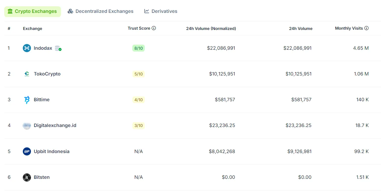Click the Monthly Visits info icon

pyautogui.click(x=366, y=28)
